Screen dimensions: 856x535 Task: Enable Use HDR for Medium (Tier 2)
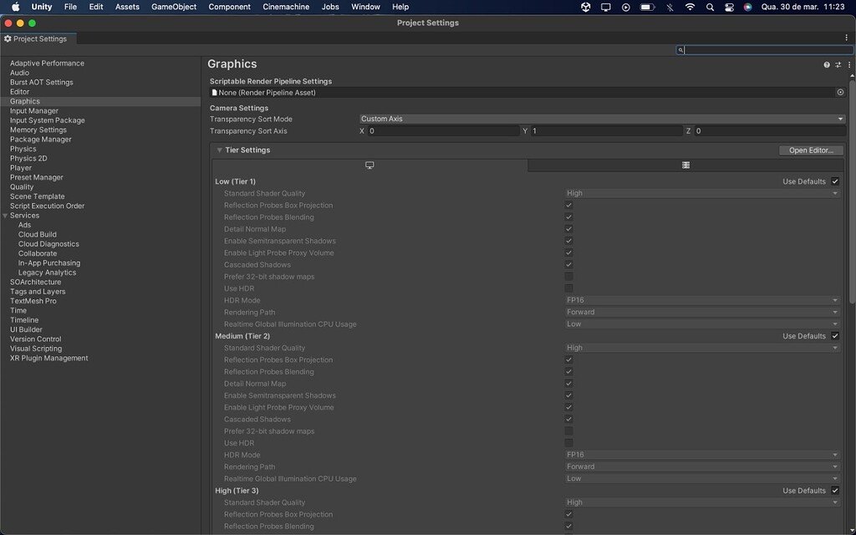[x=569, y=443]
